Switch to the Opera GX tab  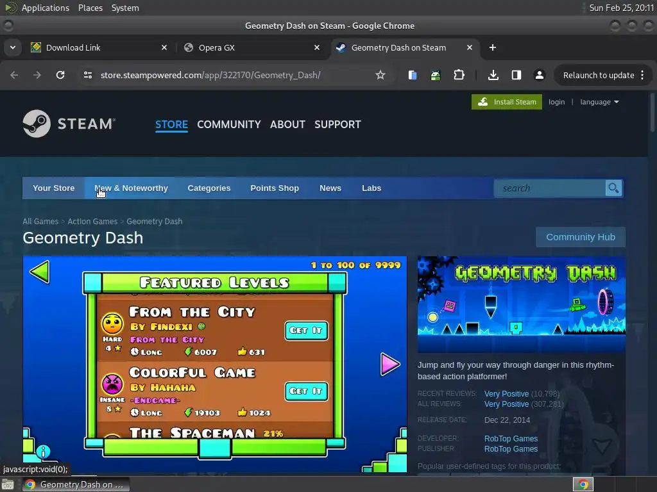[x=252, y=47]
